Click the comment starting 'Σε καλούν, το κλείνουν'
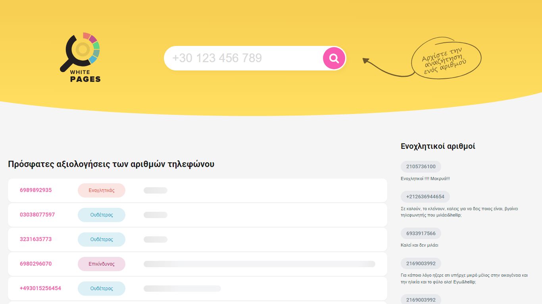Viewport: 542px width, 304px height. point(459,212)
